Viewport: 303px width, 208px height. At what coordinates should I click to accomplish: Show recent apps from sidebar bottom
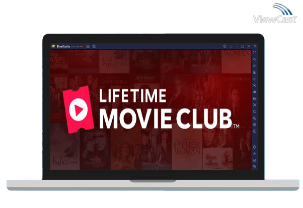pos(255,166)
